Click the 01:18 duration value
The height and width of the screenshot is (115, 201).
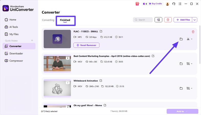pyautogui.click(x=122, y=86)
